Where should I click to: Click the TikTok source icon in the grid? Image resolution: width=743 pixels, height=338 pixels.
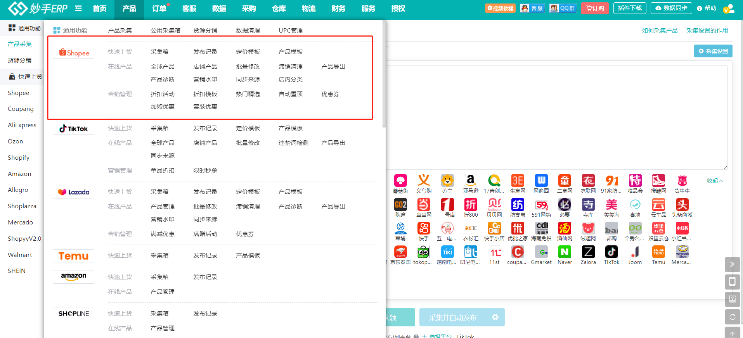click(x=611, y=252)
